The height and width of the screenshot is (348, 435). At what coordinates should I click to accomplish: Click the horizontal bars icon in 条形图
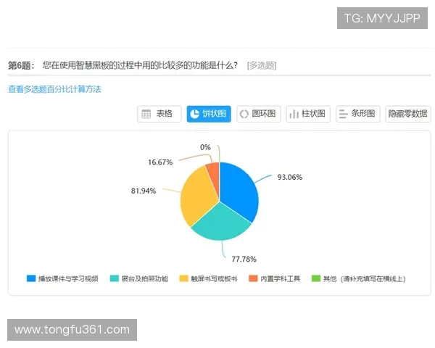coord(343,114)
